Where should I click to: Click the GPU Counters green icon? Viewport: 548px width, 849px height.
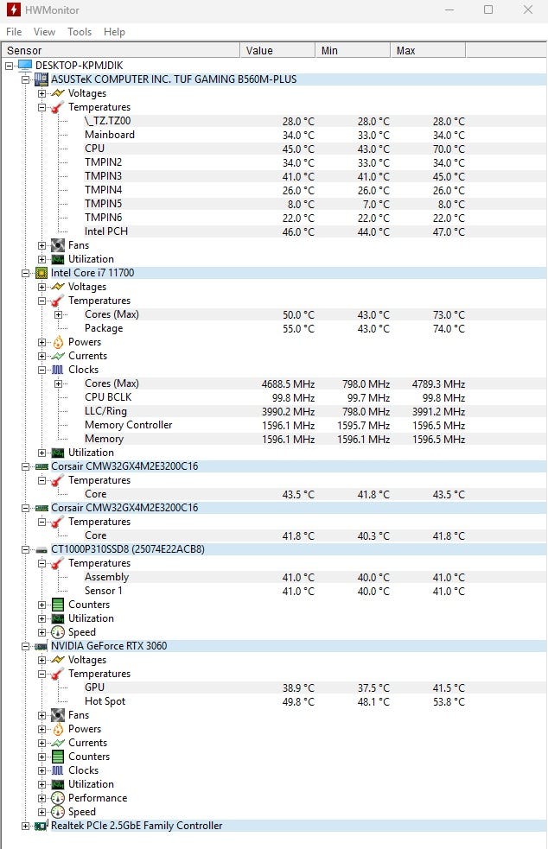click(x=58, y=757)
